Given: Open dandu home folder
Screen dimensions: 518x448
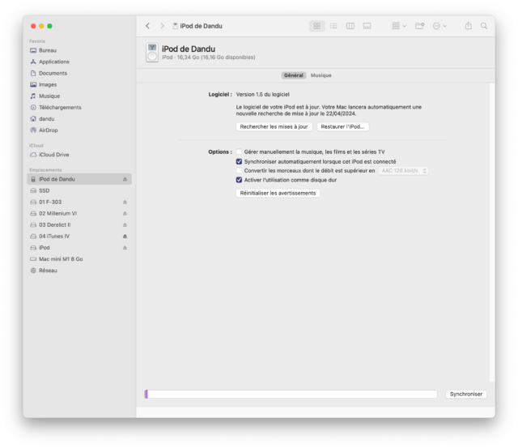Looking at the screenshot, I should 79,119.
